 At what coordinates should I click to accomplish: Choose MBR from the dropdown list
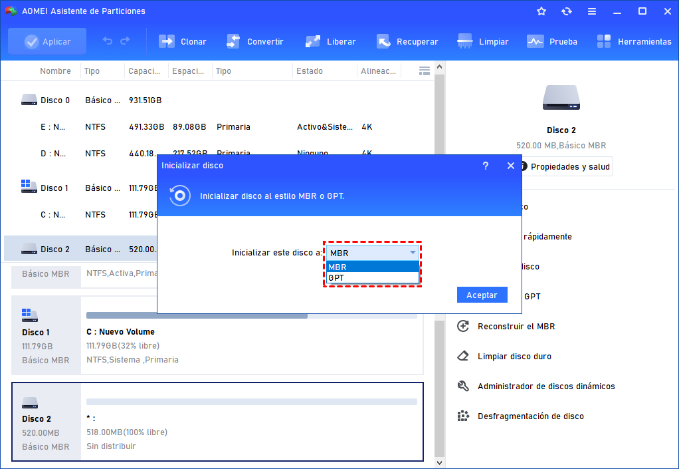[373, 267]
